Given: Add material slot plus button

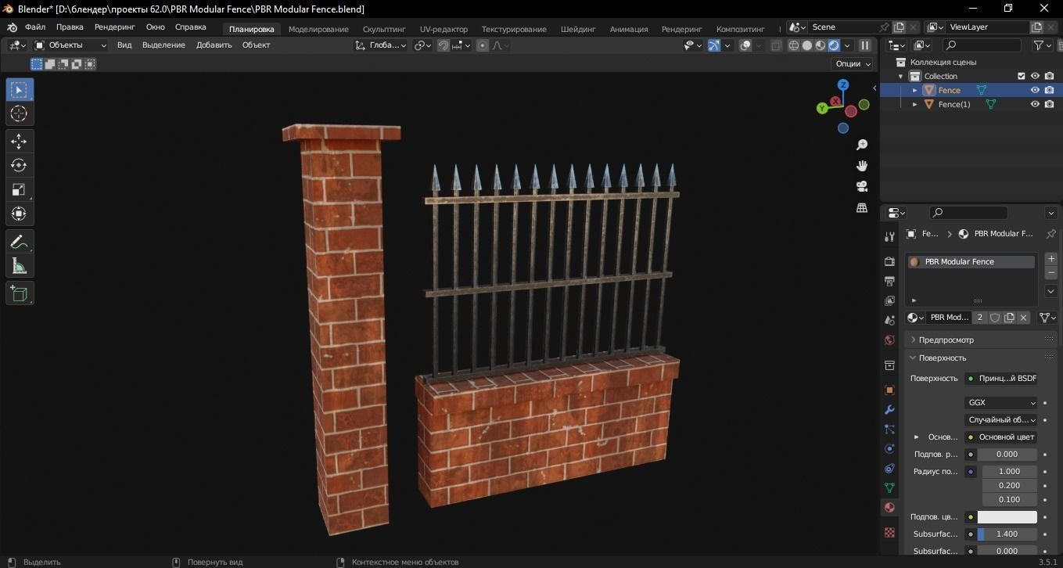Looking at the screenshot, I should click(1050, 258).
